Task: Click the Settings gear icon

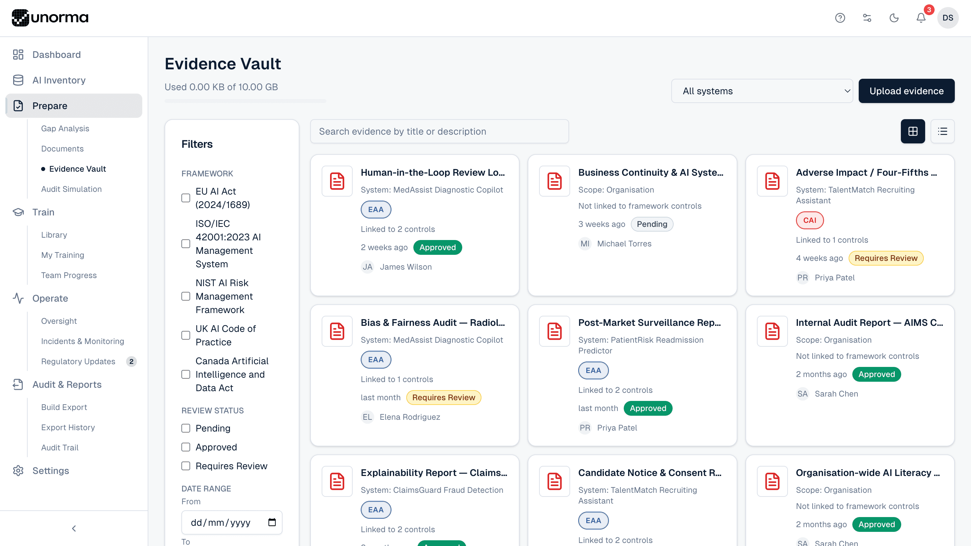Action: (x=18, y=471)
